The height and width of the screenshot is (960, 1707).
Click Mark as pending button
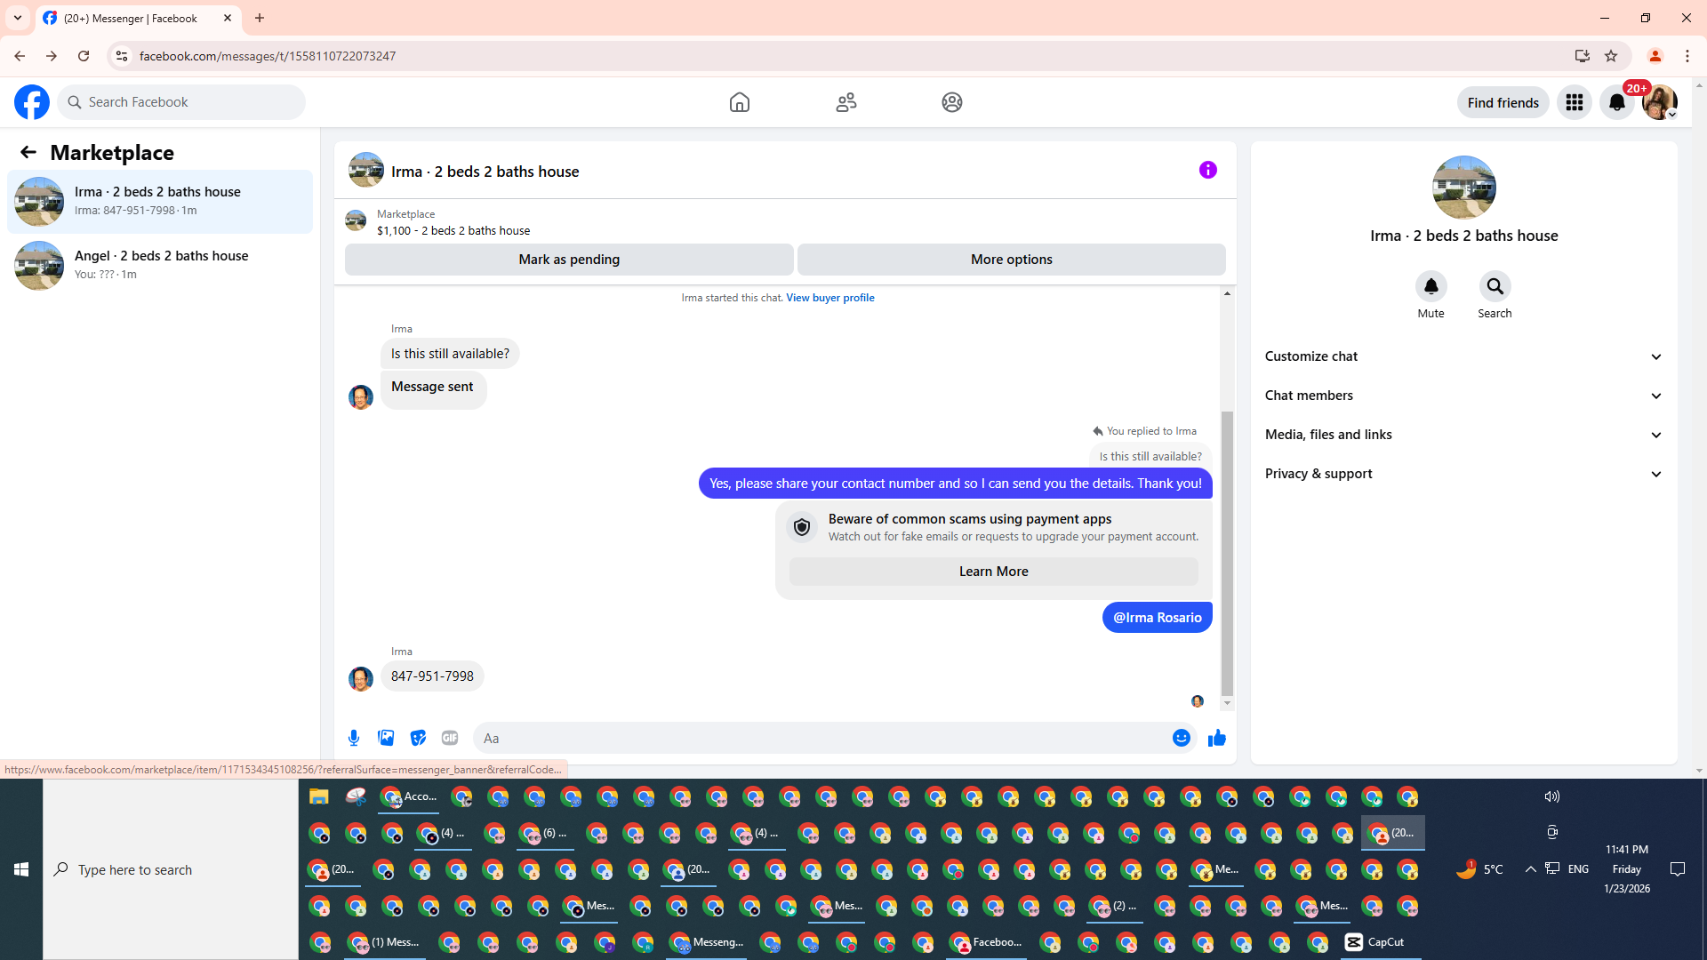tap(569, 260)
